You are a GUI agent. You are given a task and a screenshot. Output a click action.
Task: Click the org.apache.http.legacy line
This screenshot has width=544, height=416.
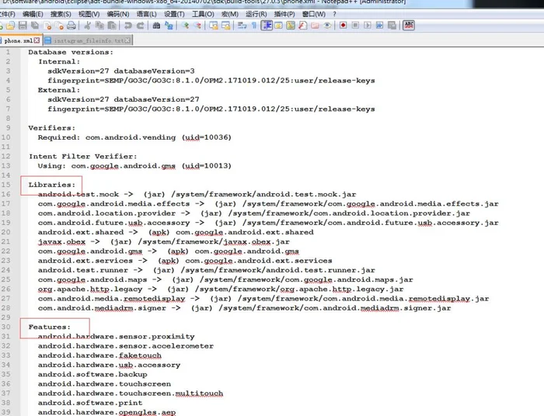pyautogui.click(x=221, y=289)
